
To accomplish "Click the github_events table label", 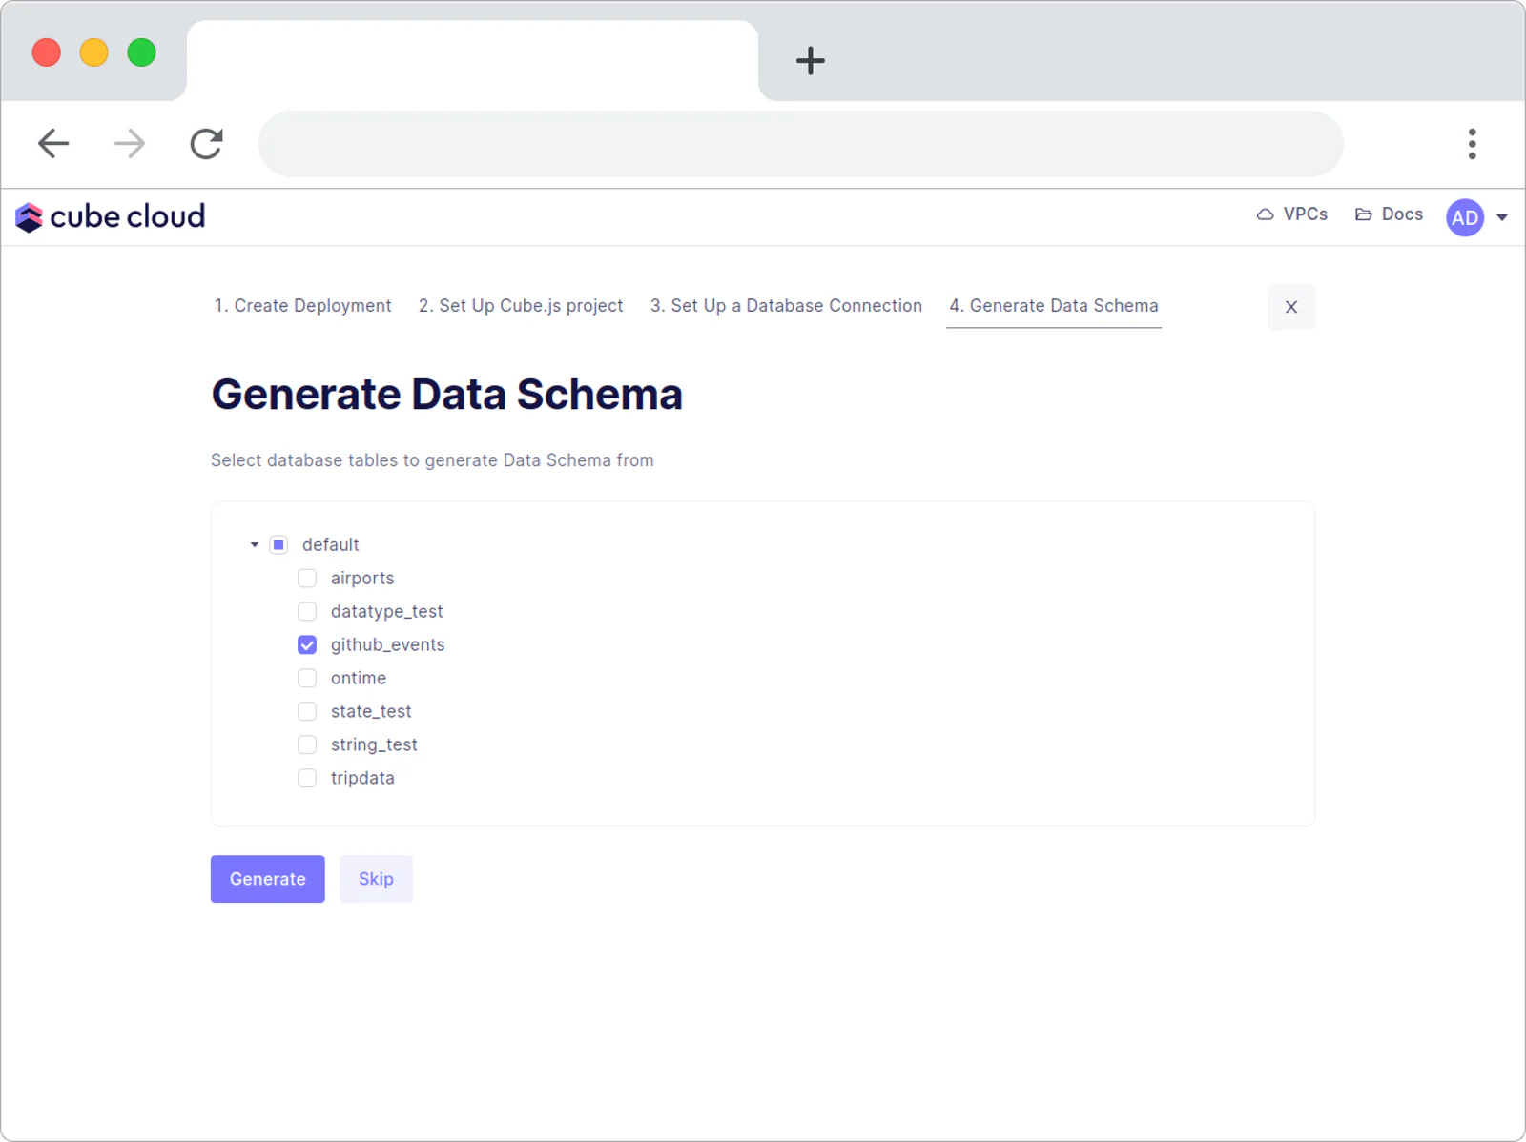I will tap(388, 645).
